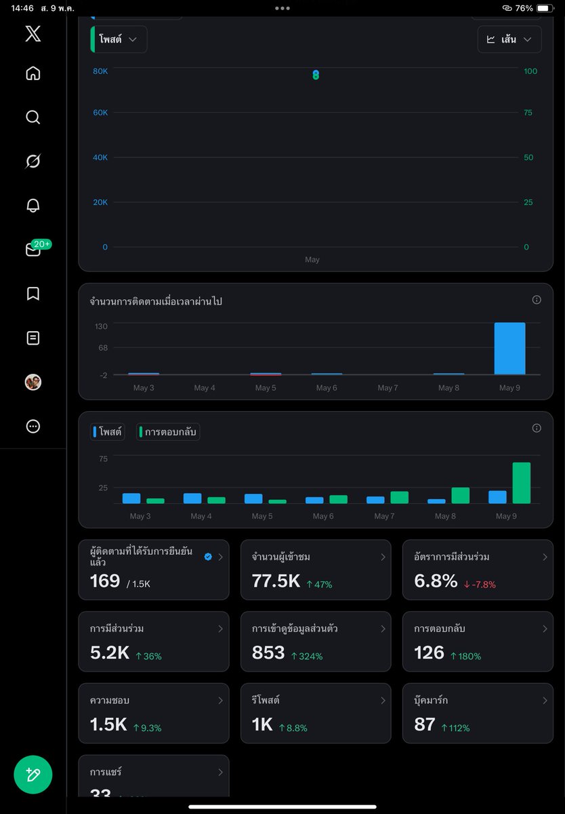
Task: Click the 80K axis label
Action: (x=100, y=71)
